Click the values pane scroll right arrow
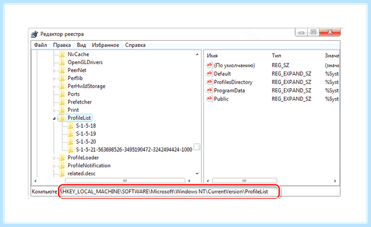This screenshot has width=371, height=227. pos(335,181)
